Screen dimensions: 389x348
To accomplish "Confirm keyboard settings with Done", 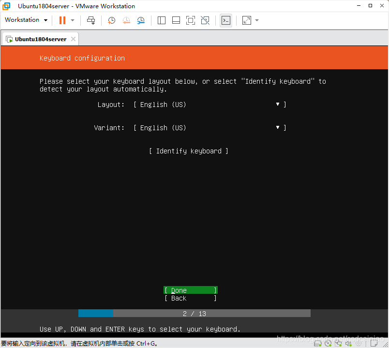I will click(191, 290).
